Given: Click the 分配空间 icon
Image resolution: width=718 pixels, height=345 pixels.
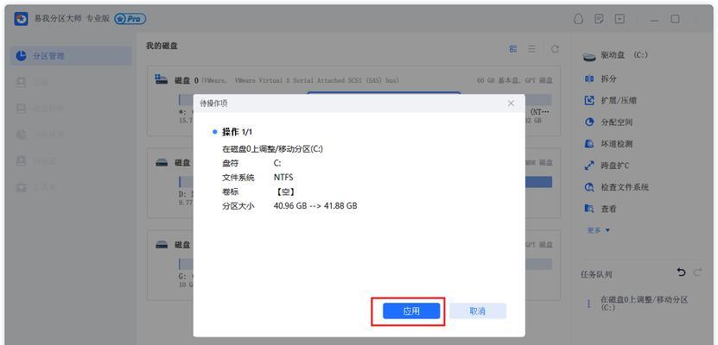Looking at the screenshot, I should (x=589, y=122).
